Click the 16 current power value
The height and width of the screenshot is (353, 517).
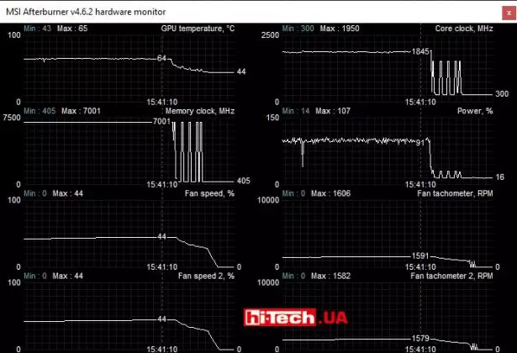pyautogui.click(x=500, y=177)
